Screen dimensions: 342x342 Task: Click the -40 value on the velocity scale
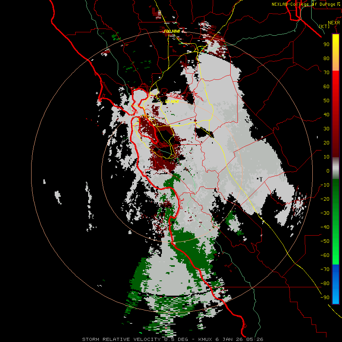click(x=325, y=227)
